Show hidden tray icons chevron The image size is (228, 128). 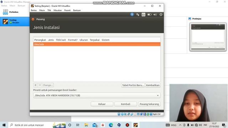pyautogui.click(x=180, y=125)
